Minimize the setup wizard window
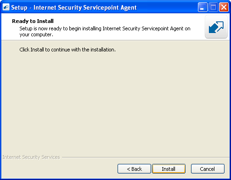The width and height of the screenshot is (231, 180). click(203, 7)
